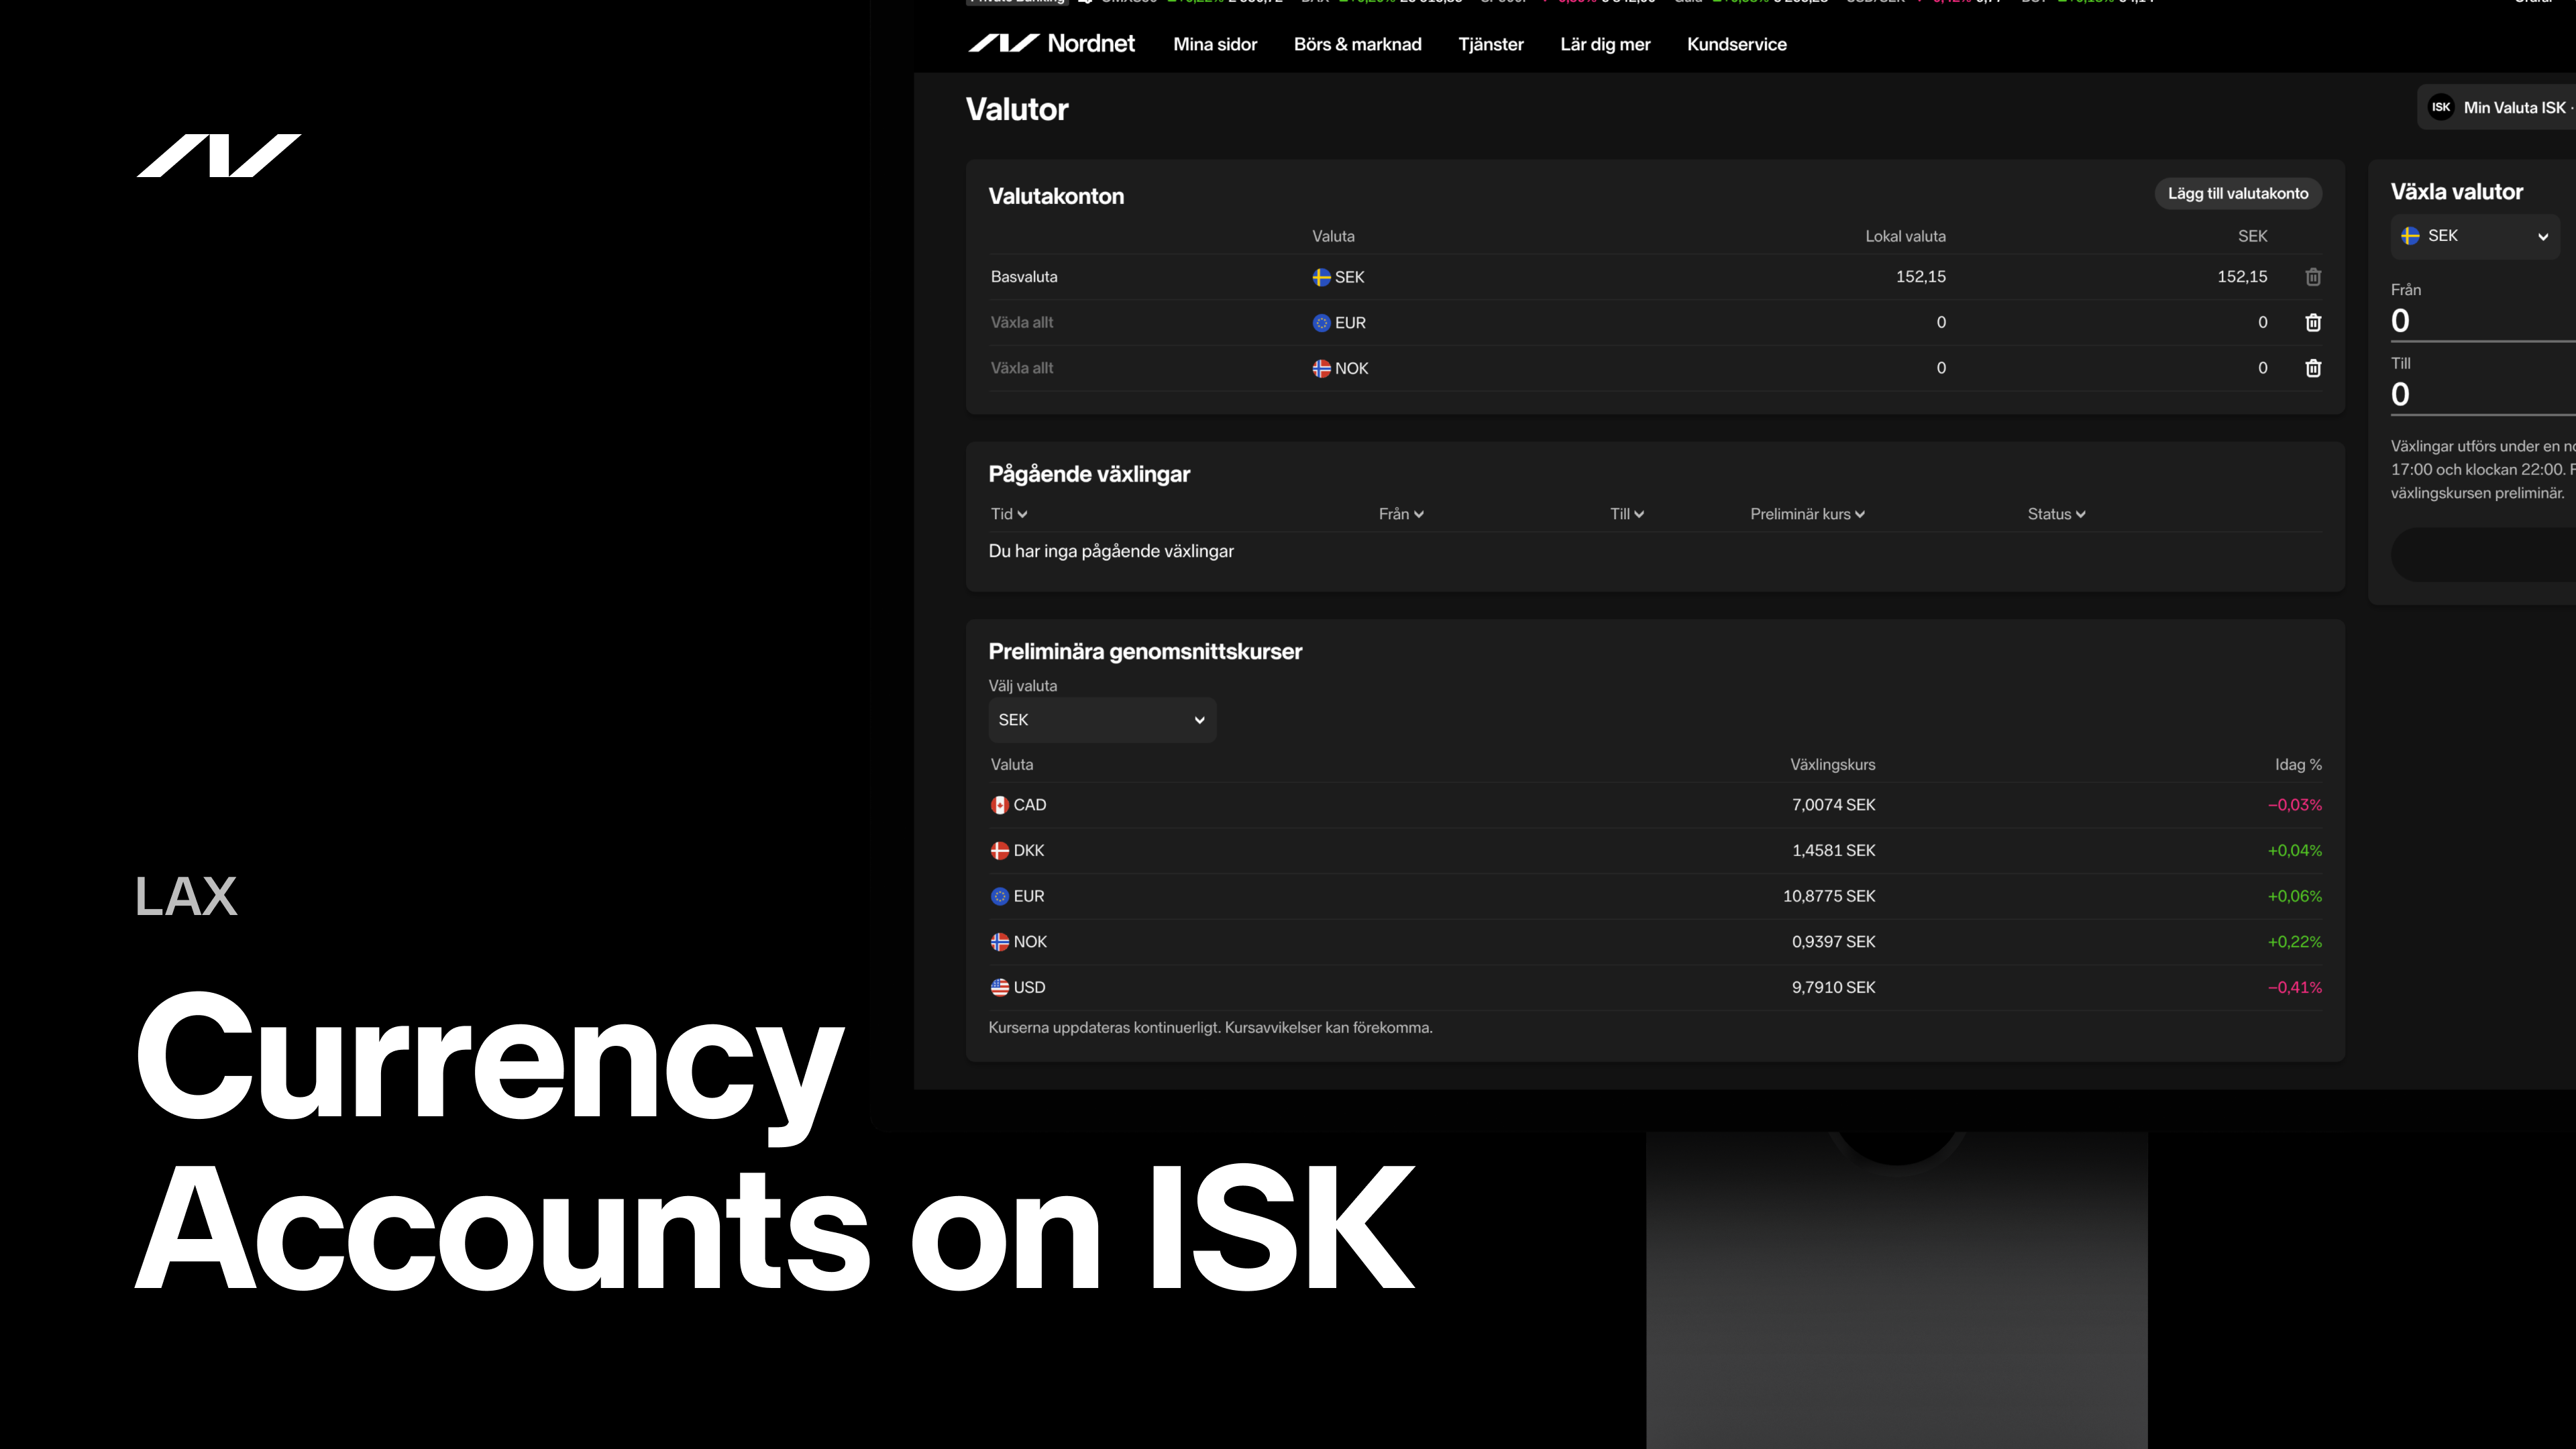Click the Nordnet logo in the header

1051,43
